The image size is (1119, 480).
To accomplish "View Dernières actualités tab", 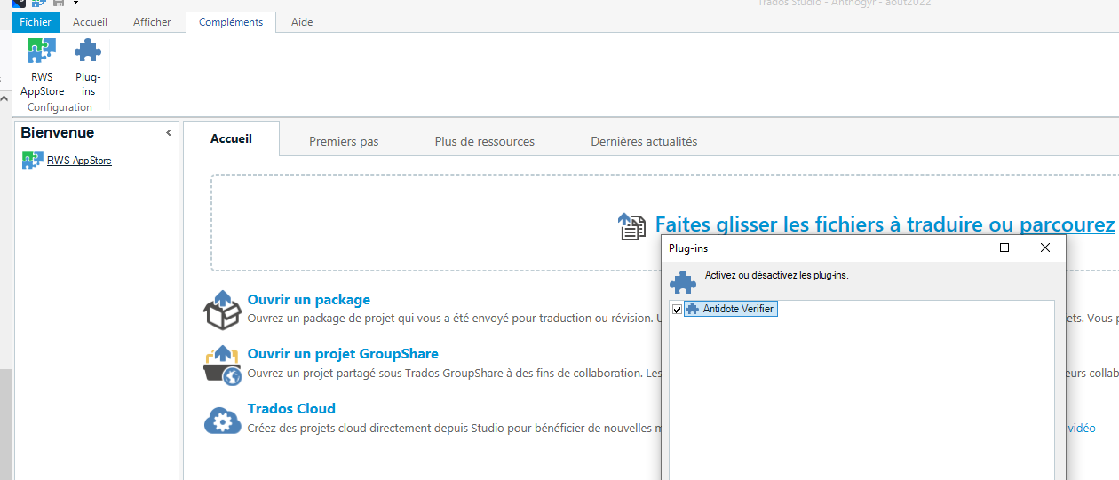I will coord(644,141).
